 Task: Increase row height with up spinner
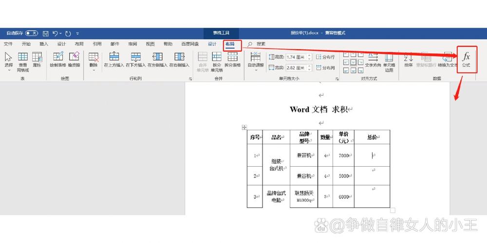tap(309, 55)
